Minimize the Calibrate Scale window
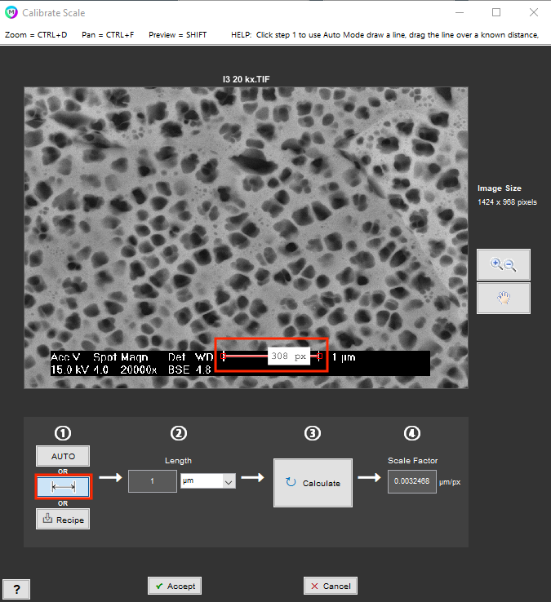The width and height of the screenshot is (551, 602). pos(460,12)
